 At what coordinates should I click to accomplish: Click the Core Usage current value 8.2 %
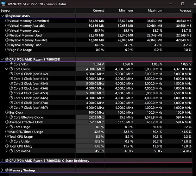coord(100,127)
